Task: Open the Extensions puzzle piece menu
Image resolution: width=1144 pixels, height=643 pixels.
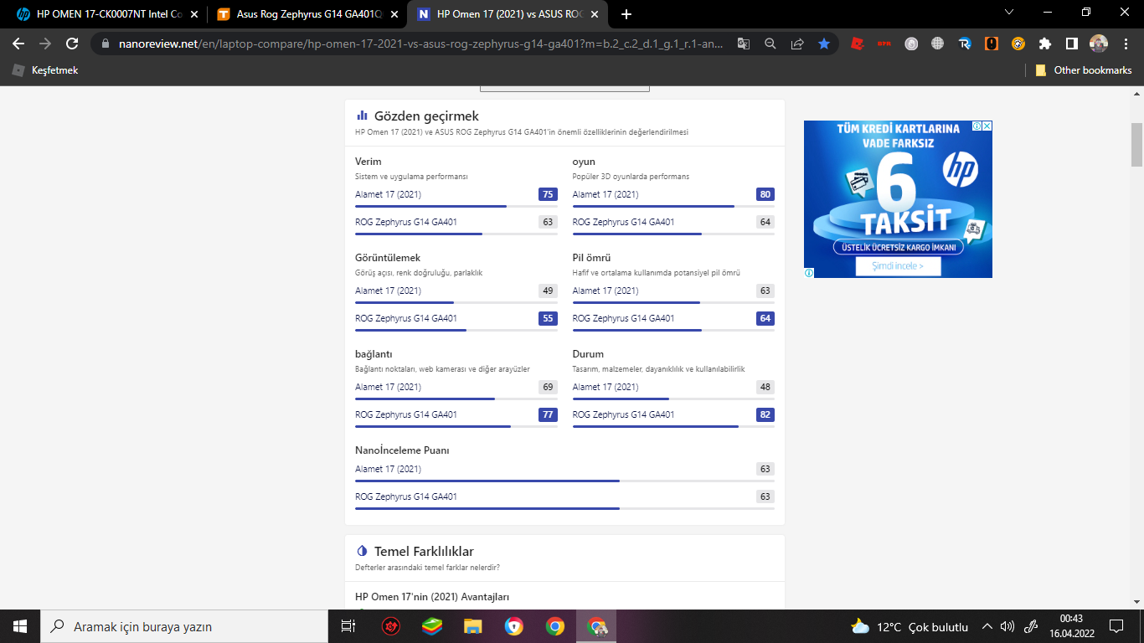Action: [1044, 44]
